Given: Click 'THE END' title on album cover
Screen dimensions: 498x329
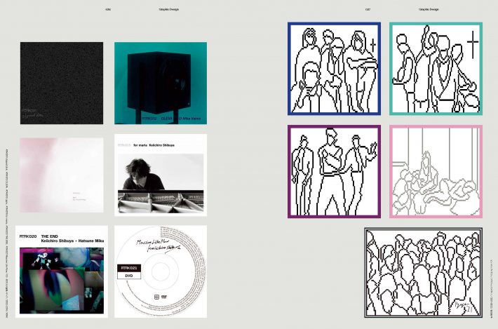Looking at the screenshot, I should (x=50, y=236).
